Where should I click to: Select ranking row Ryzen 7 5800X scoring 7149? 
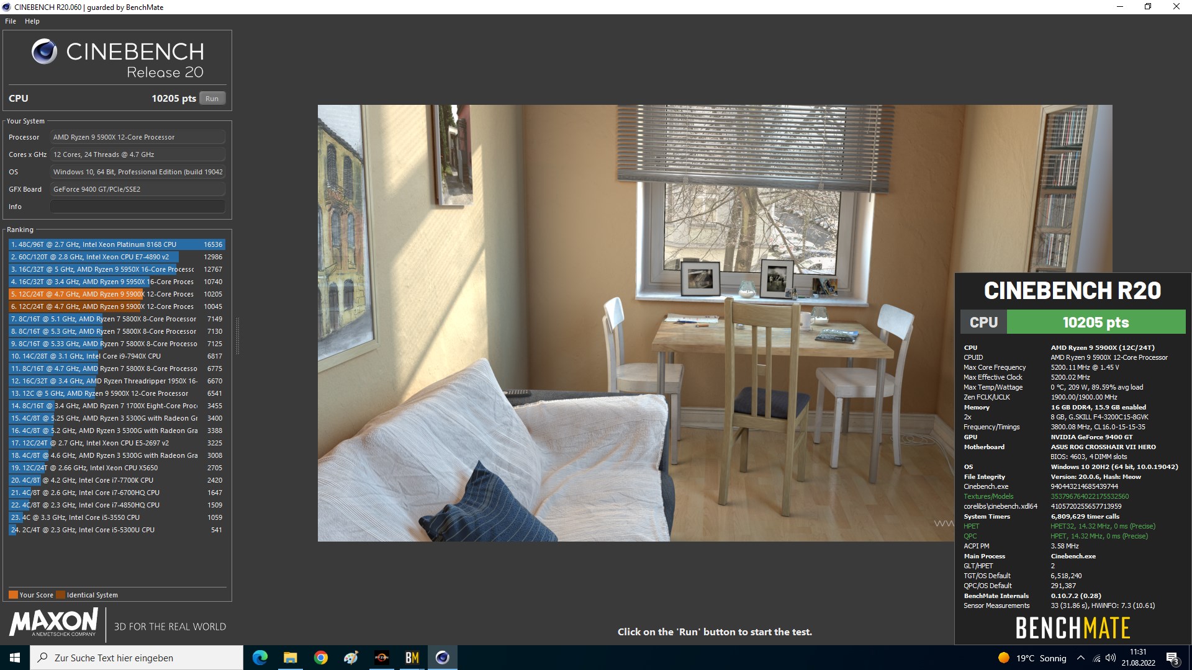point(117,319)
